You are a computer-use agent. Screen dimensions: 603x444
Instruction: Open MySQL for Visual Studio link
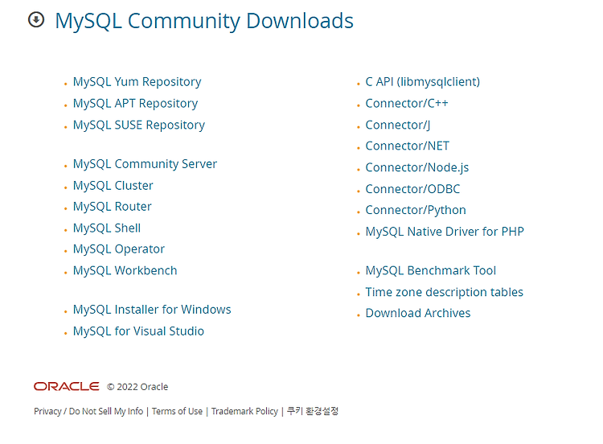pyautogui.click(x=138, y=331)
